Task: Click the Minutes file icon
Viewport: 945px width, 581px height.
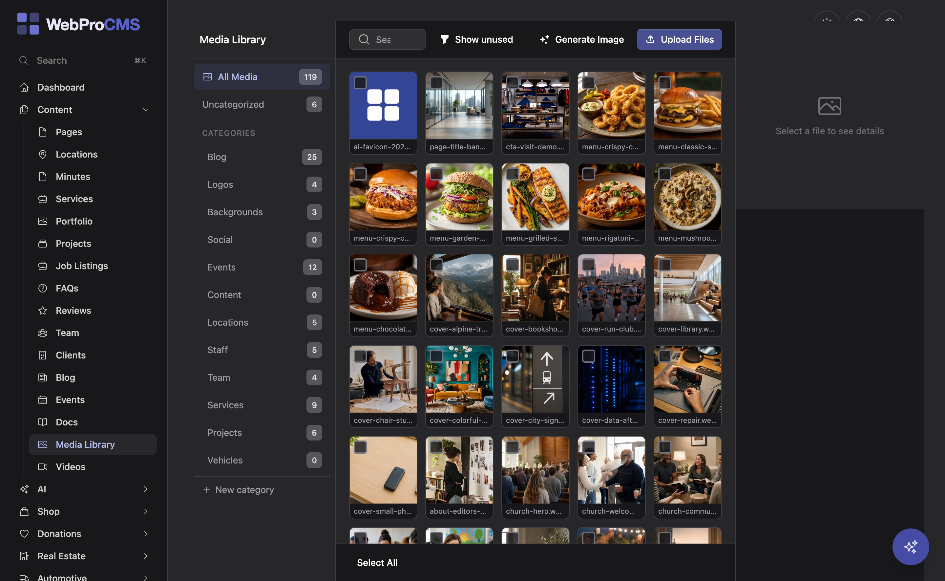Action: click(x=43, y=176)
